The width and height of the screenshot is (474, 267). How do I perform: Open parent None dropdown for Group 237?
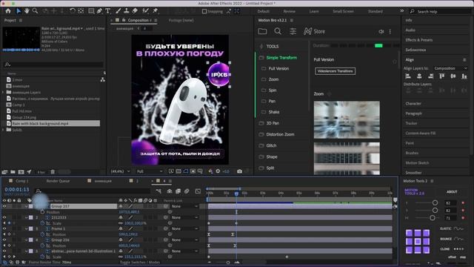(184, 206)
